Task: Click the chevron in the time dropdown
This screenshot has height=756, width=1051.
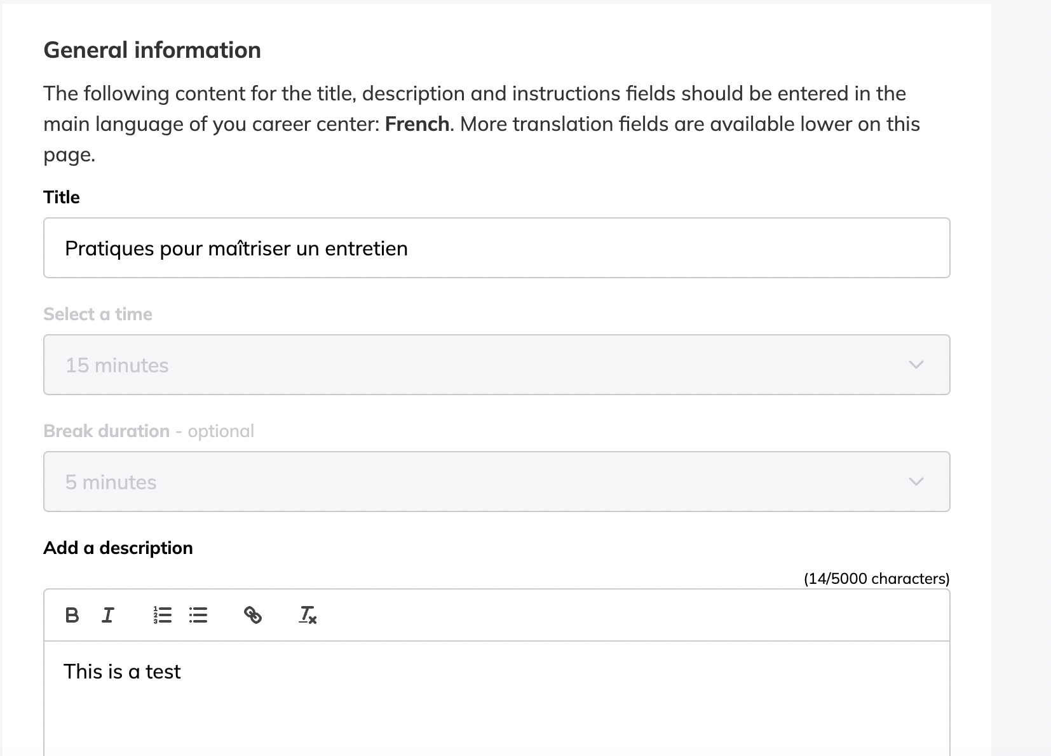Action: tap(916, 365)
